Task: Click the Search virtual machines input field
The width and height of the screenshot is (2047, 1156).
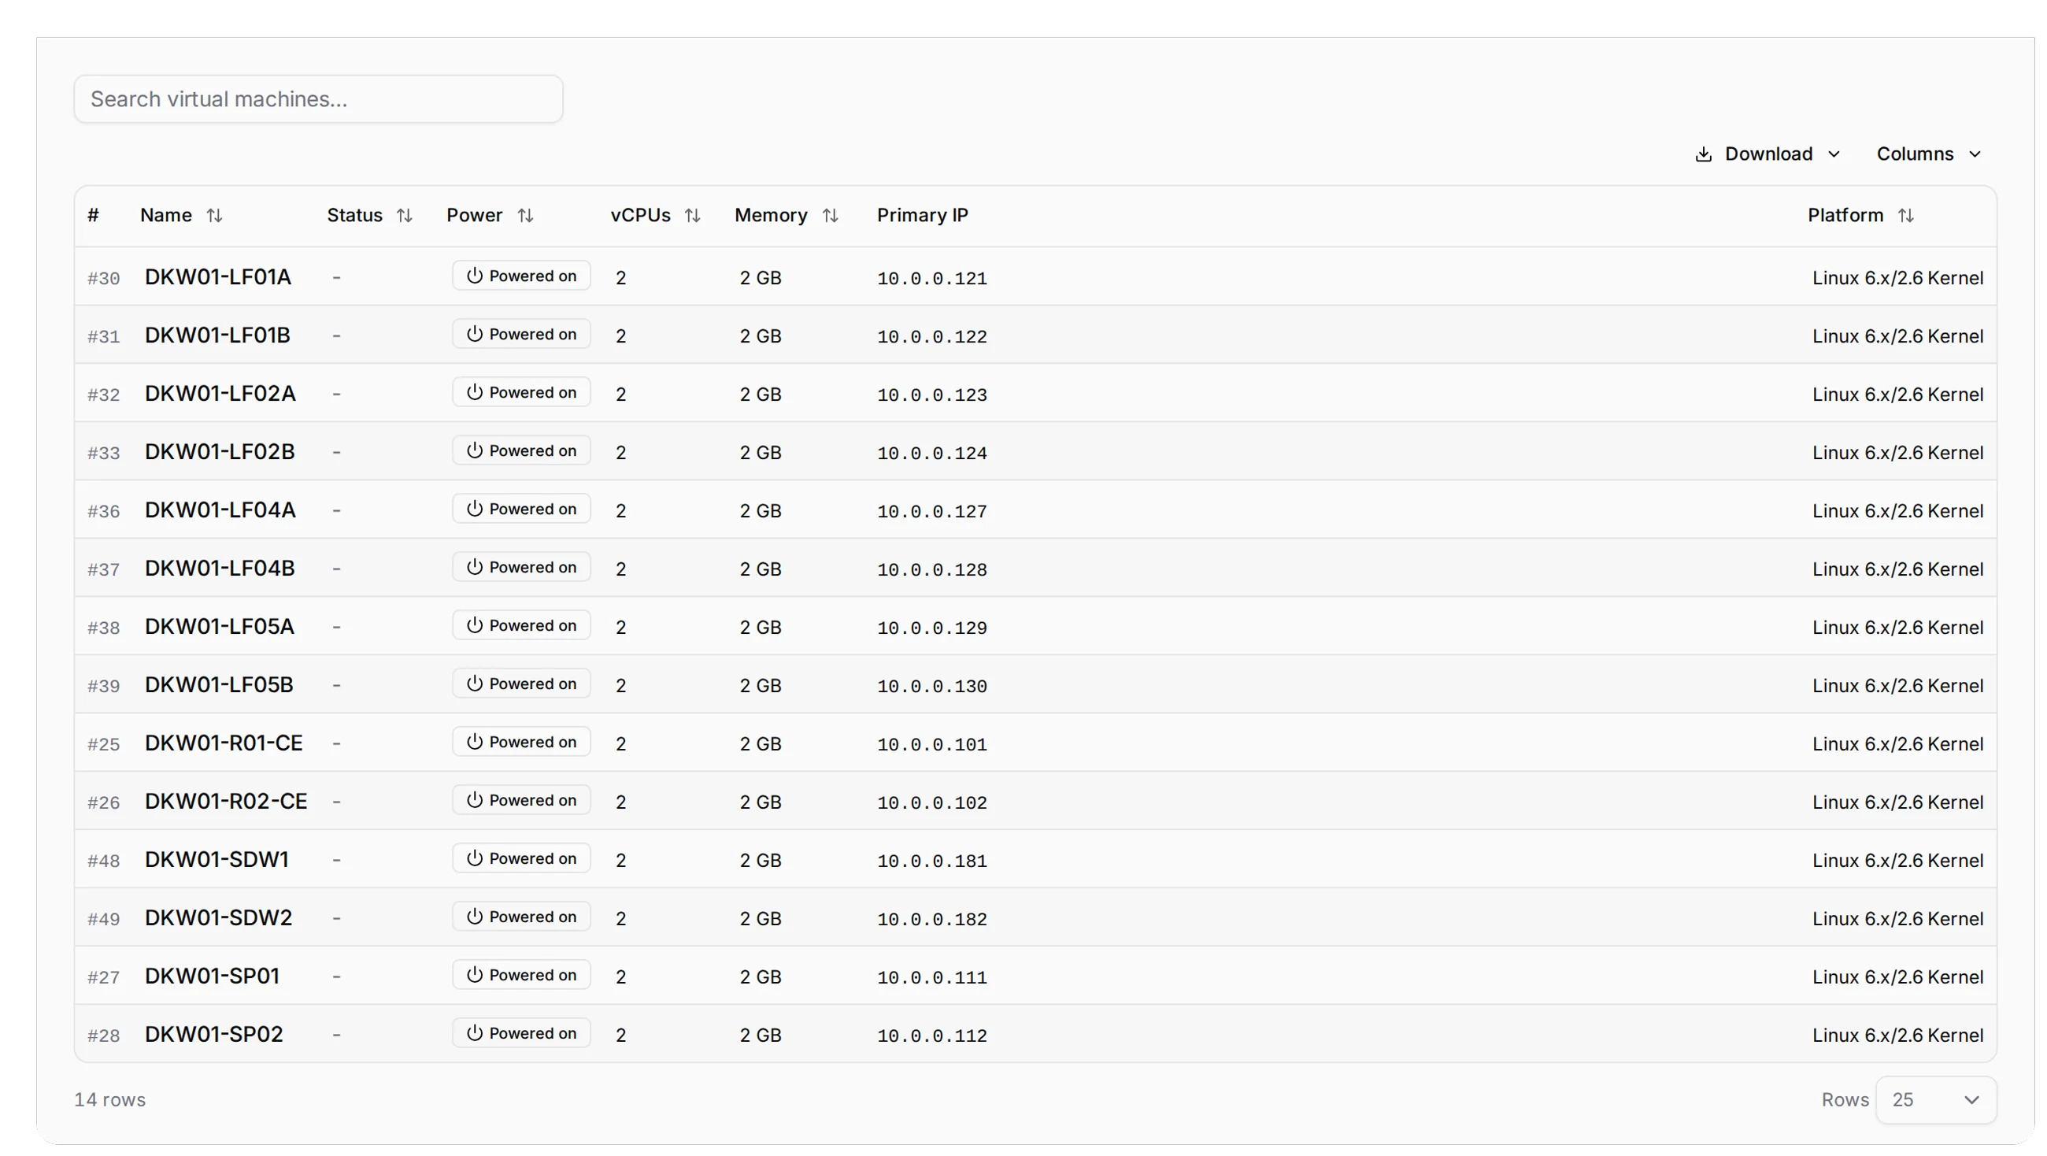Action: point(319,98)
